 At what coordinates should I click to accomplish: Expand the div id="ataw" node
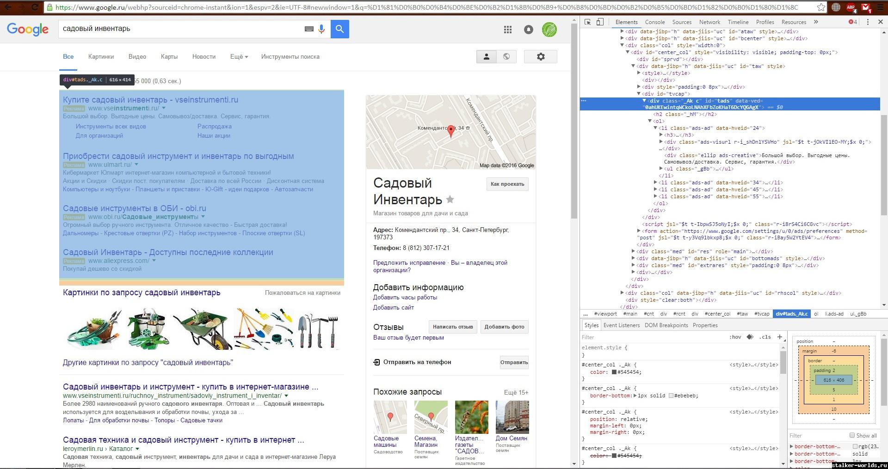pyautogui.click(x=622, y=31)
